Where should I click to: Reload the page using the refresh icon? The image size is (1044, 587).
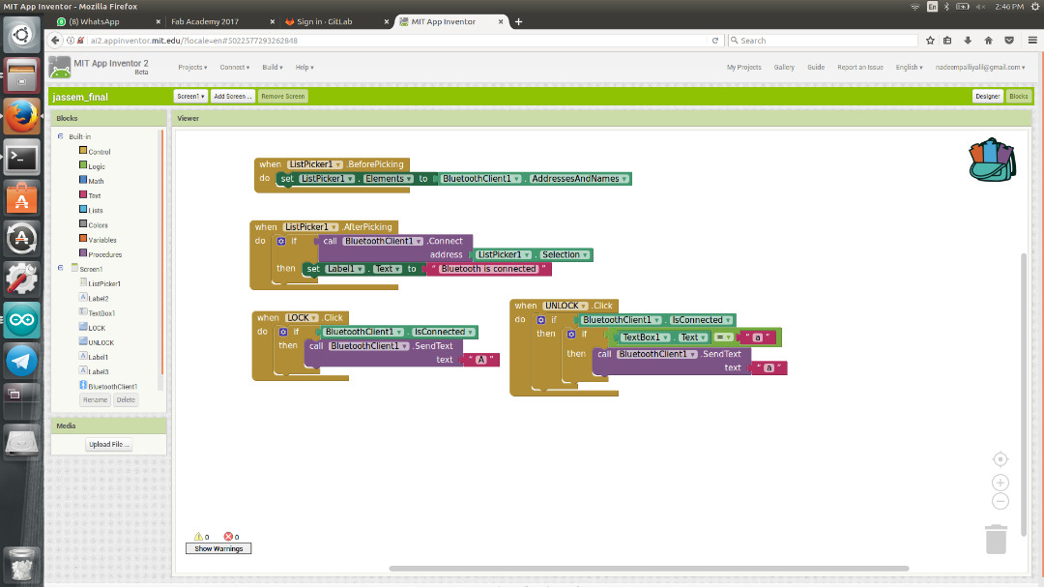[715, 40]
